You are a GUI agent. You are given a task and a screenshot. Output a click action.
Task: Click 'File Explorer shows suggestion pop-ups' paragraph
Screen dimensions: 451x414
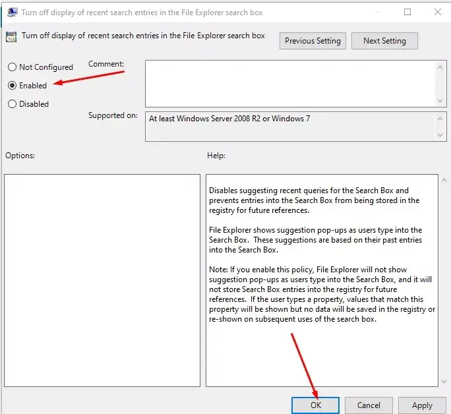pos(316,240)
